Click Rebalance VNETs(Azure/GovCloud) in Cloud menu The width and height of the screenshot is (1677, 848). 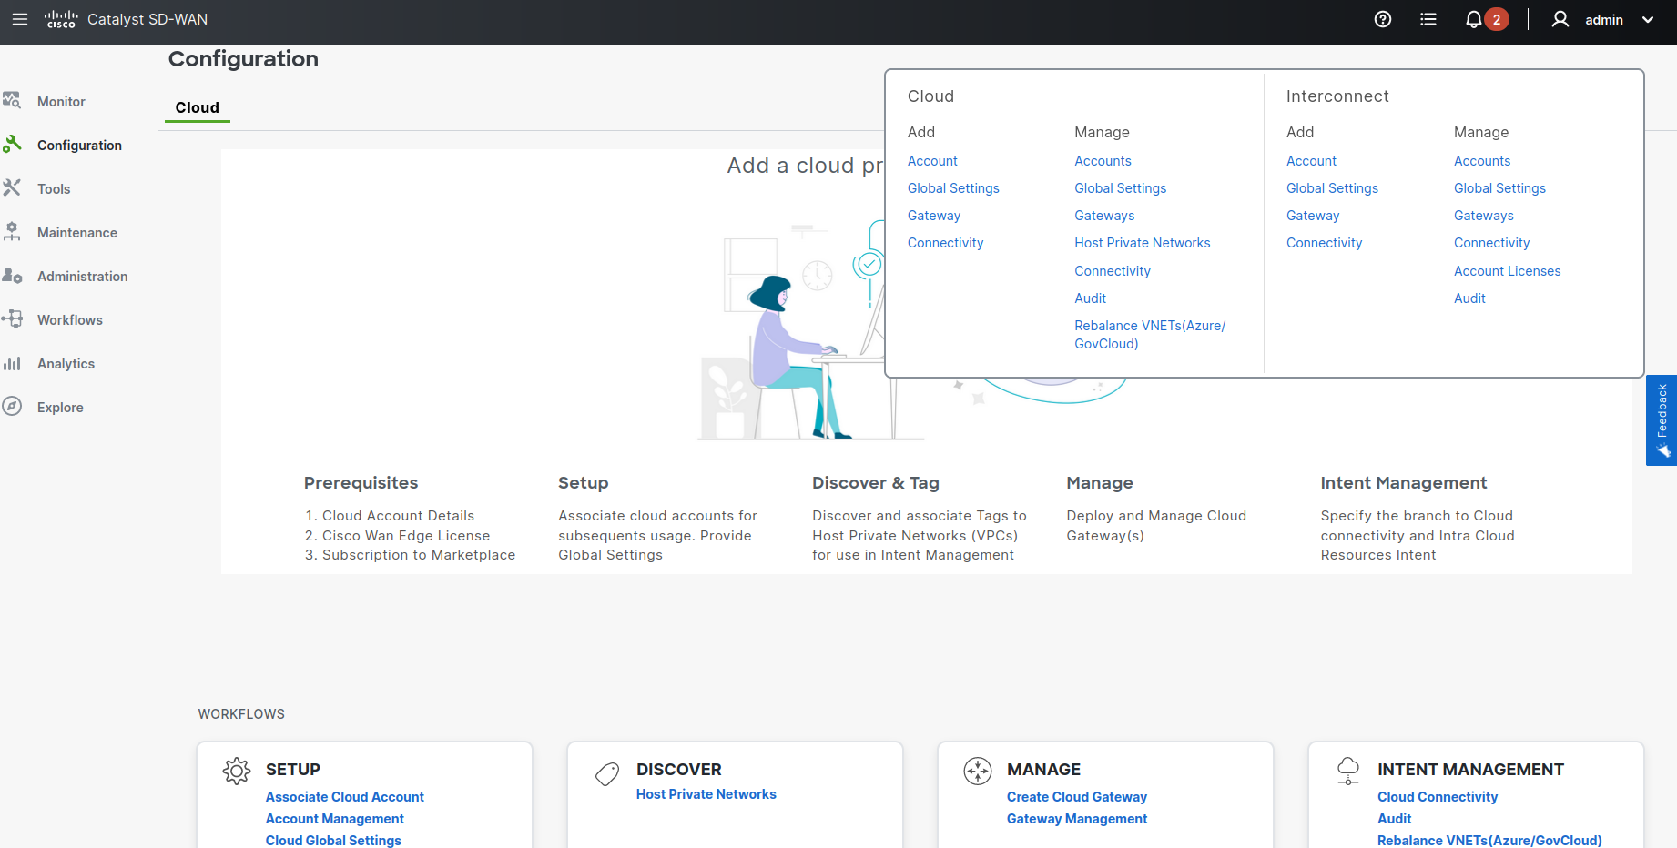point(1149,335)
